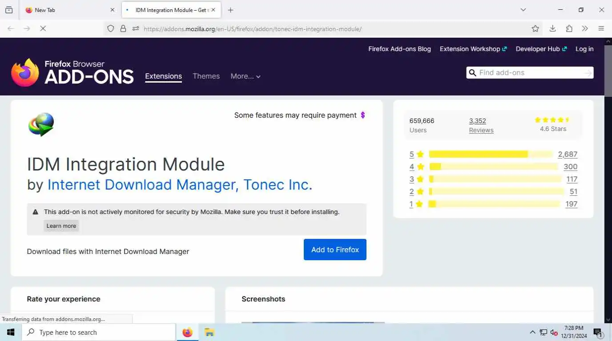Open the notification center icon
Screen dimensions: 612x341
598,332
